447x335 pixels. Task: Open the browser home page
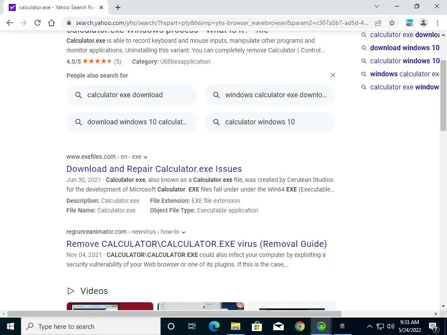[x=52, y=23]
